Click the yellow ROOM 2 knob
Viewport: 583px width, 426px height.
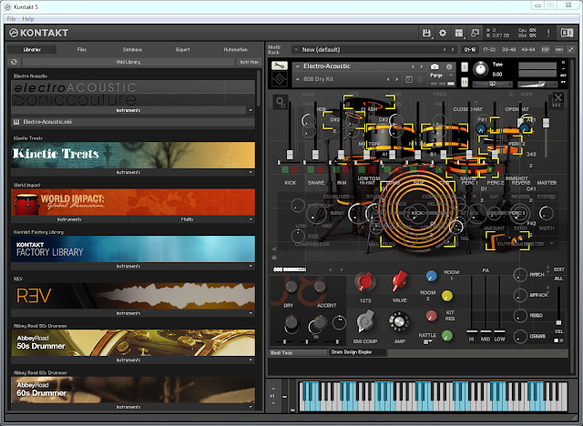(447, 296)
